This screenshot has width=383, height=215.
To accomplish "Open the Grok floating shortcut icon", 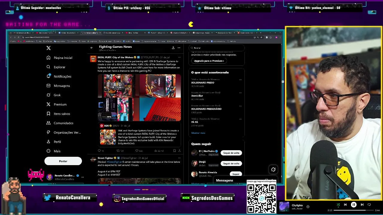I will point(273,170).
